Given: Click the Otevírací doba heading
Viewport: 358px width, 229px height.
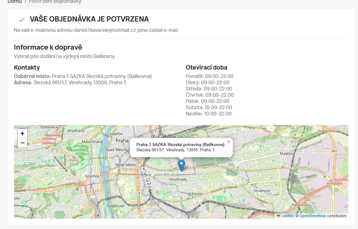Looking at the screenshot, I should (206, 67).
